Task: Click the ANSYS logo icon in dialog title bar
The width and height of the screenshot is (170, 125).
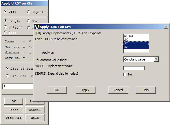Action: pyautogui.click(x=37, y=27)
